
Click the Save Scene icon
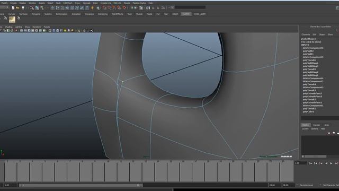pyautogui.click(x=23, y=8)
